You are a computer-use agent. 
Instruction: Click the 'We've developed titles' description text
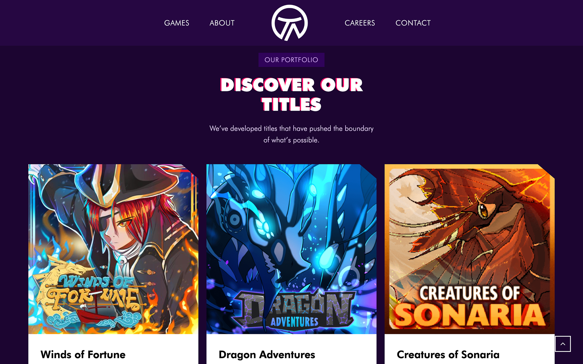tap(291, 134)
